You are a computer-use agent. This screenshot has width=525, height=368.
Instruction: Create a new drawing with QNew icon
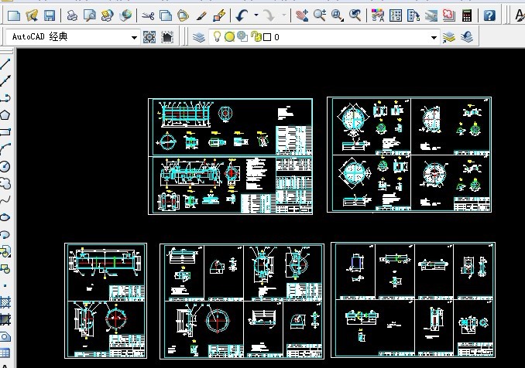pos(14,15)
